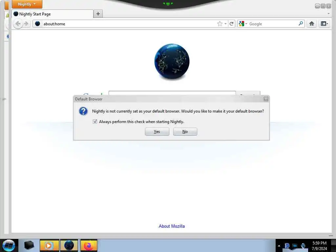Viewport: 336px width, 252px height.
Task: Open the Windows Start menu
Action: [9, 245]
